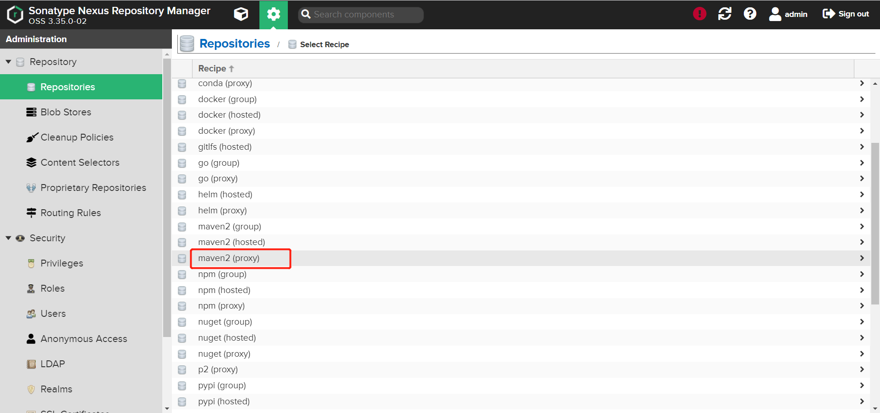Click the Users group icon
Viewport: 880px width, 413px height.
pyautogui.click(x=31, y=314)
